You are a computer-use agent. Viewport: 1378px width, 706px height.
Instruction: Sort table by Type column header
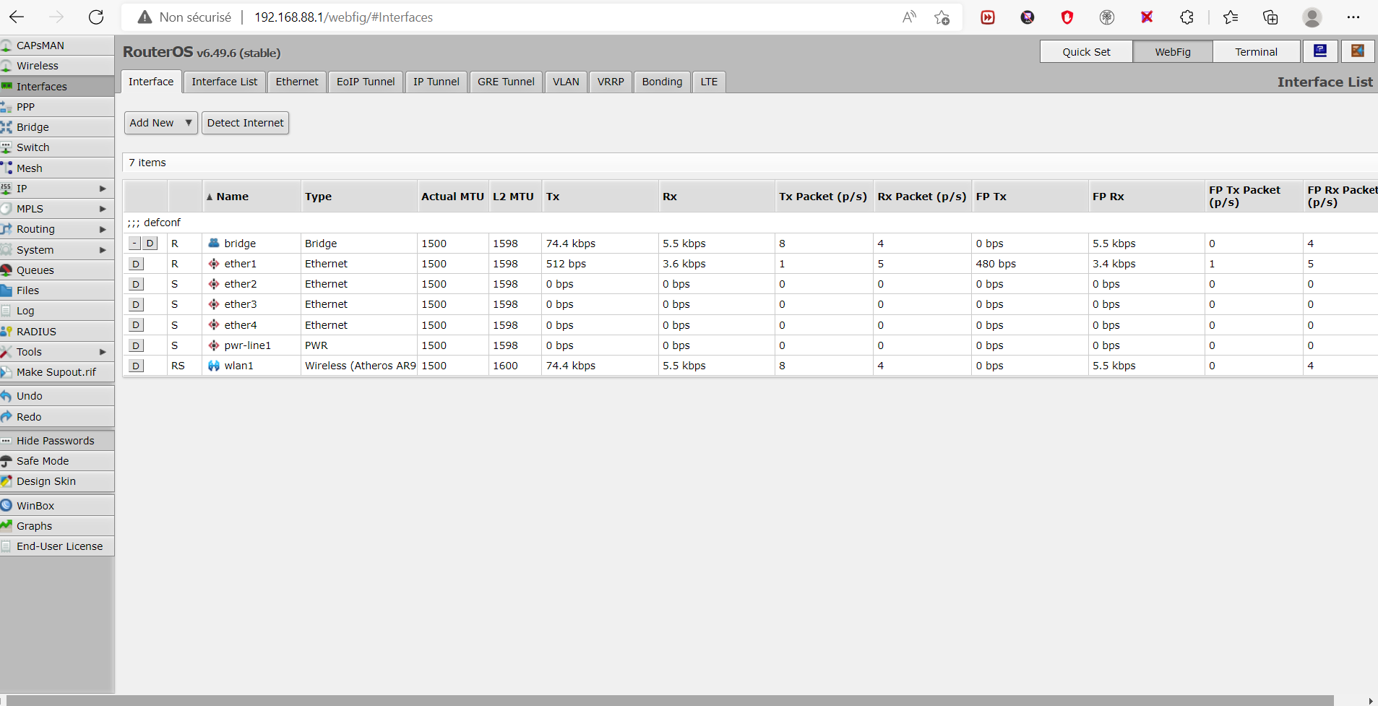(358, 197)
